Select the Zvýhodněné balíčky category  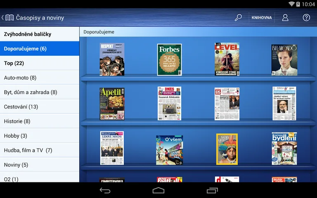coord(40,34)
